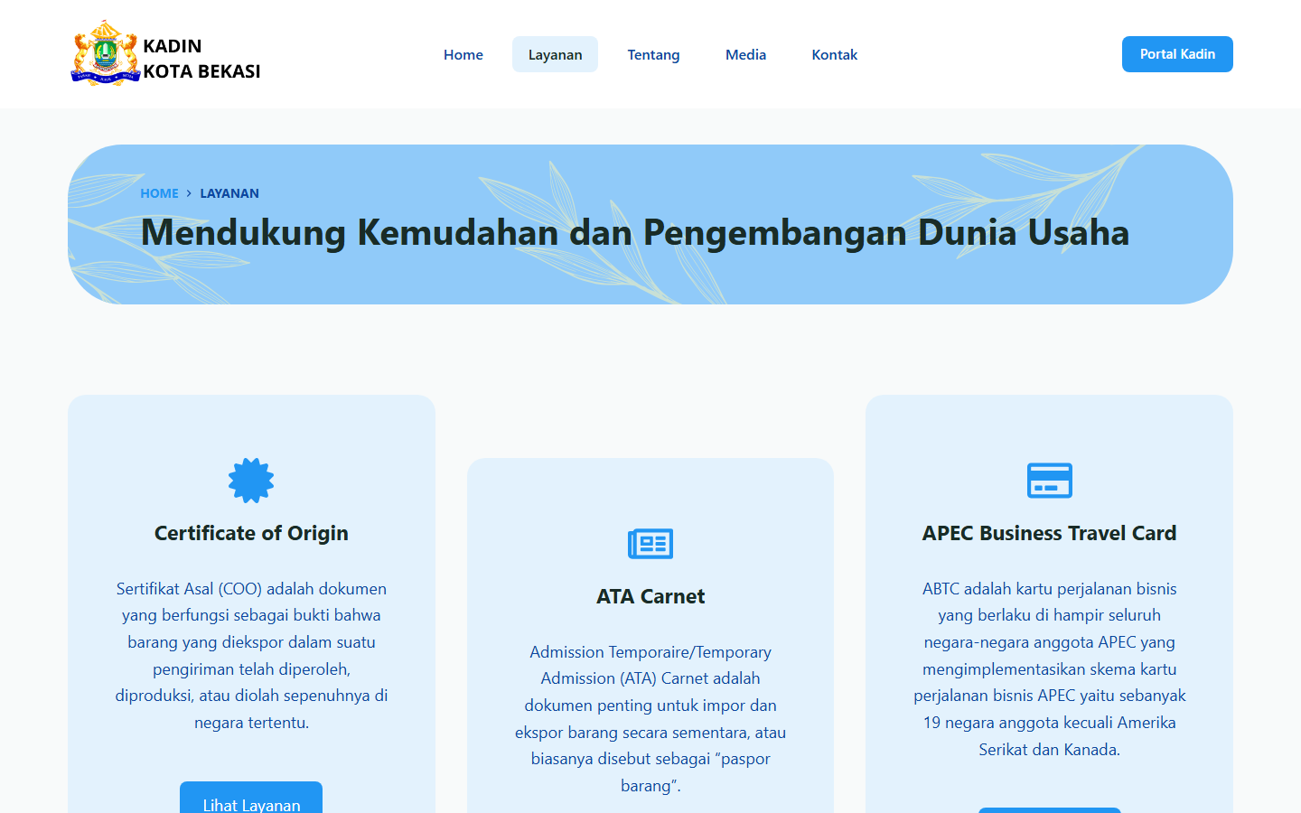Click the LAYANAN breadcrumb item
Viewport: 1301px width, 813px height.
[229, 193]
